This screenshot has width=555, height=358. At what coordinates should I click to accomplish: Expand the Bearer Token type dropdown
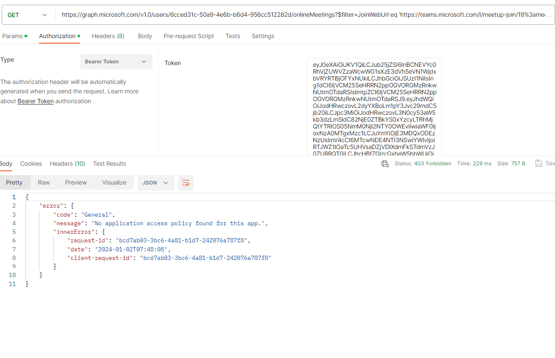(x=116, y=62)
